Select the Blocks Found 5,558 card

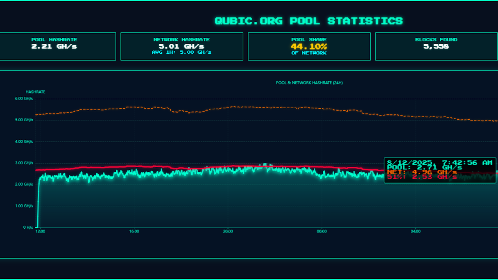click(x=436, y=46)
